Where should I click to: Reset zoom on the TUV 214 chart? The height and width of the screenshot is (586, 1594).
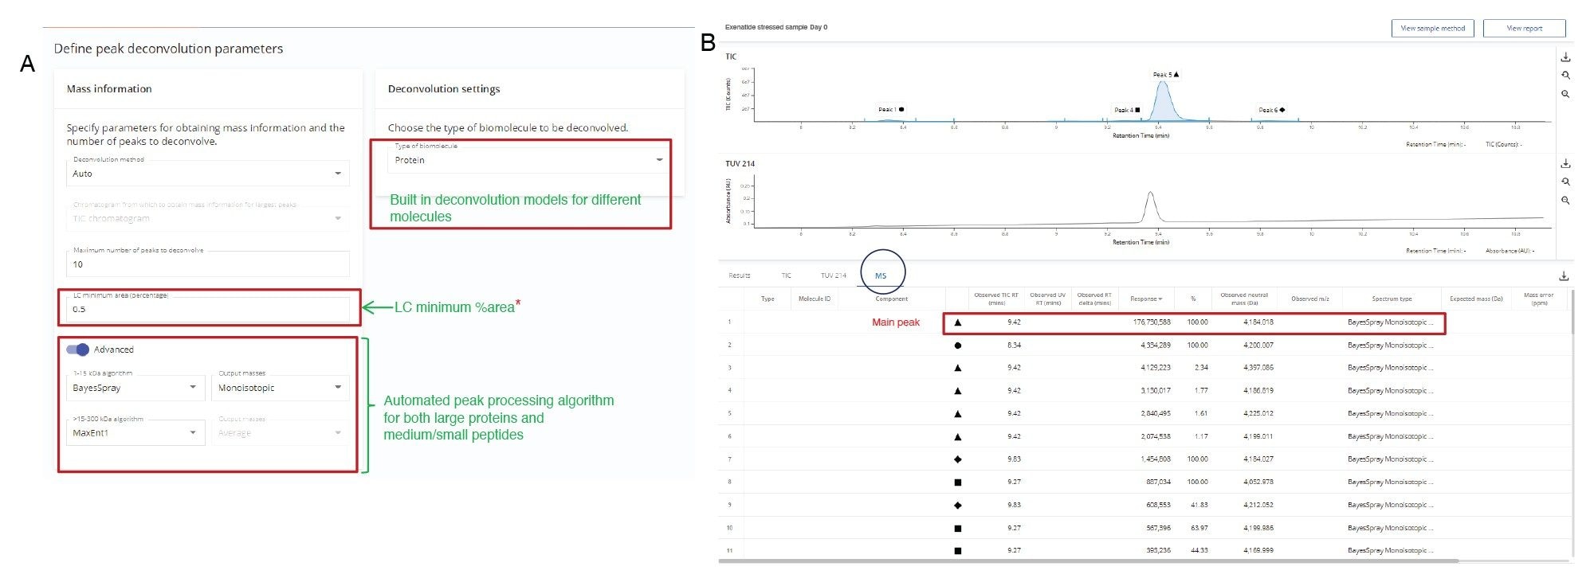click(x=1565, y=182)
